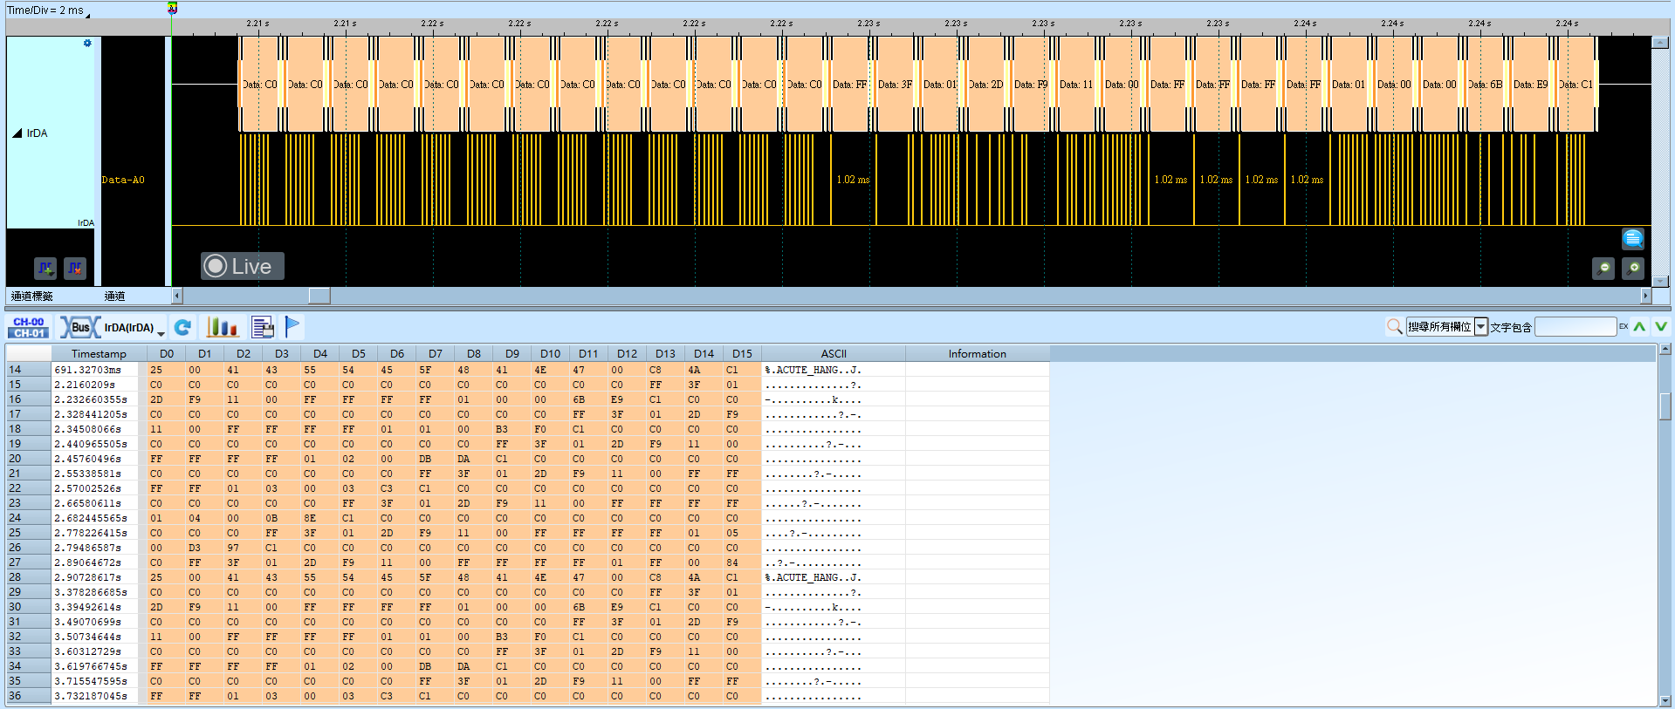Click the D15 column header

pos(742,353)
